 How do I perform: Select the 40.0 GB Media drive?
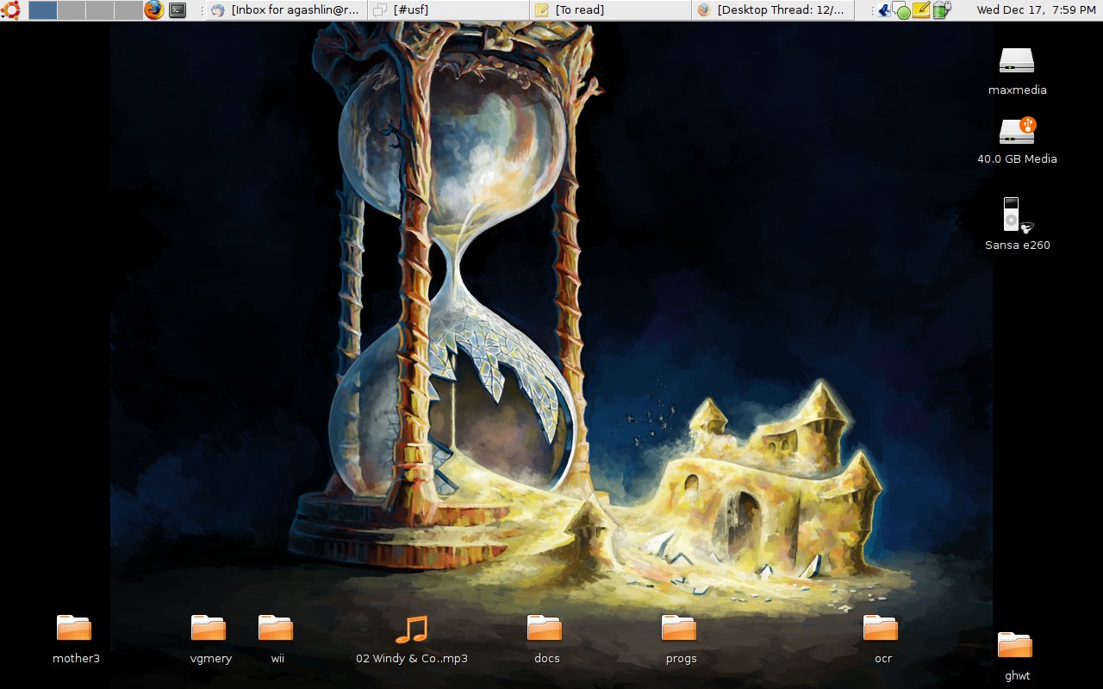point(1017,140)
